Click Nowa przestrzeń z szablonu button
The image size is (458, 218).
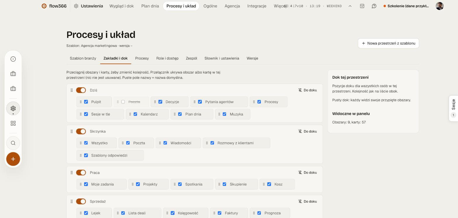388,43
